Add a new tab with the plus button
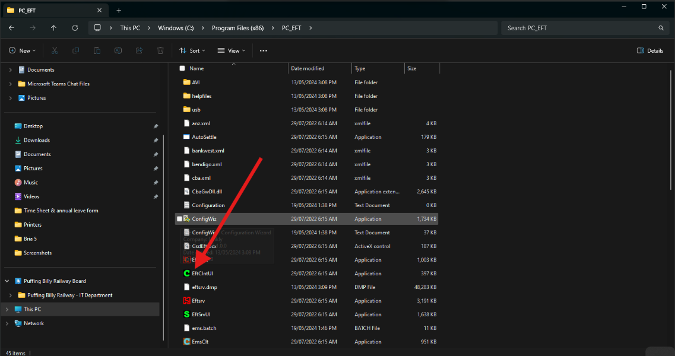The image size is (675, 356). tap(119, 10)
